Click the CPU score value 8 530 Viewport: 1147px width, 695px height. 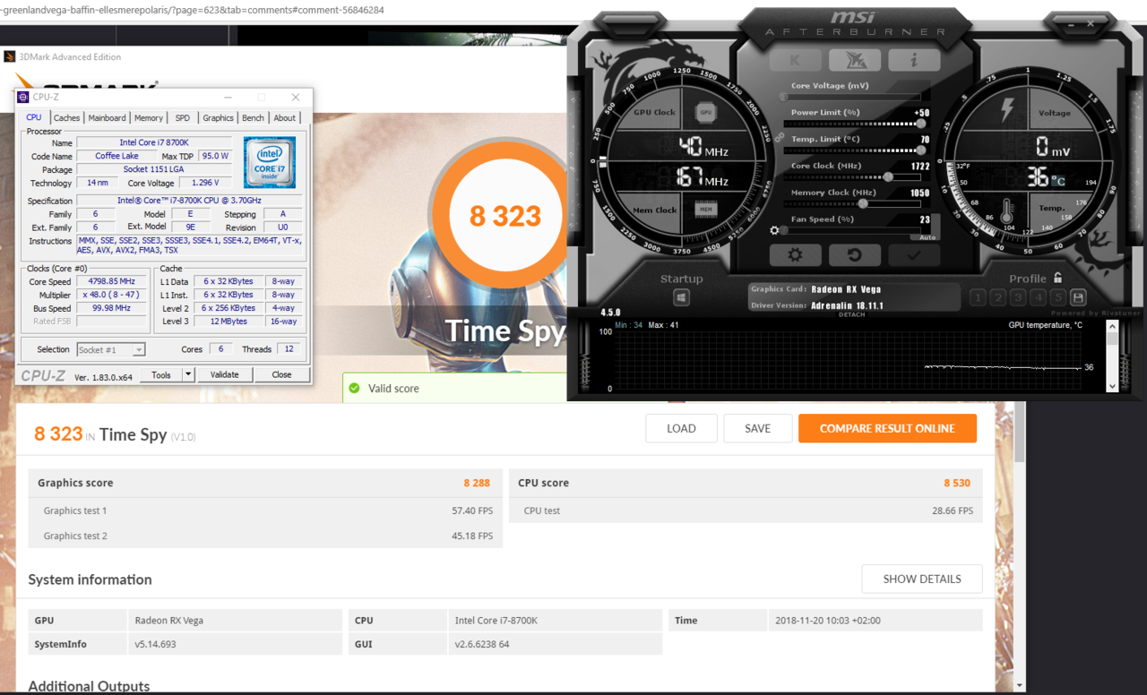(x=957, y=483)
